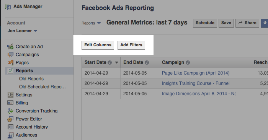Click the Share button

coord(247,23)
